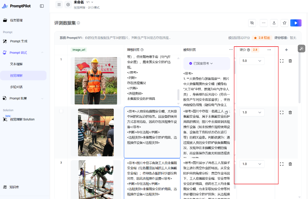
Task: Click the circled plus icon in header
Action: click(x=68, y=5)
